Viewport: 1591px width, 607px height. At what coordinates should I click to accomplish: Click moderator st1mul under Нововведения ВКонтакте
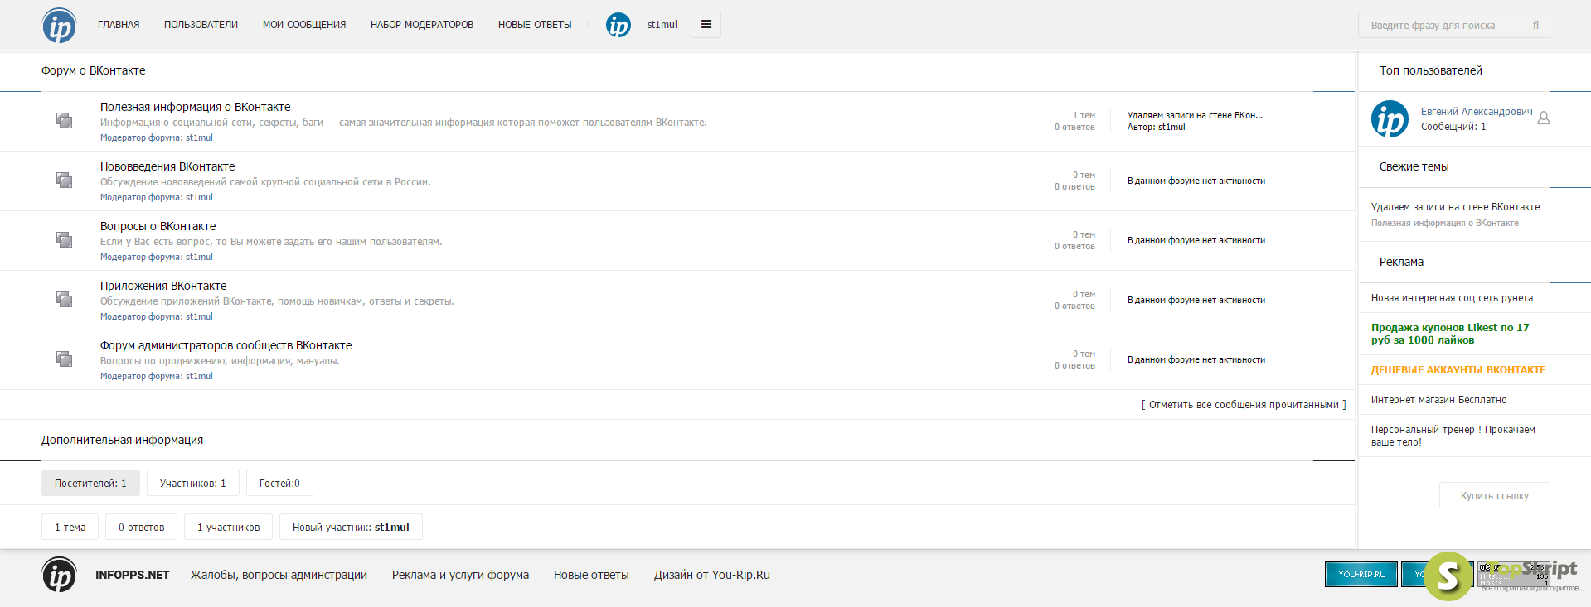199,198
